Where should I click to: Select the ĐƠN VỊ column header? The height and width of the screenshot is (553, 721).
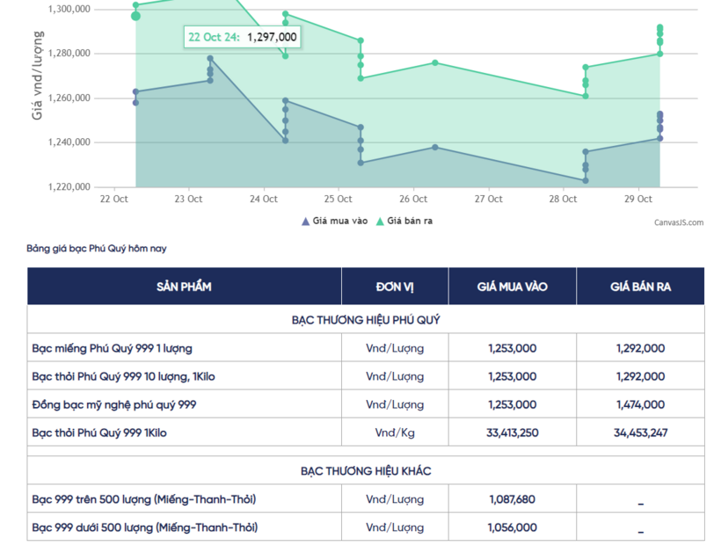click(395, 287)
